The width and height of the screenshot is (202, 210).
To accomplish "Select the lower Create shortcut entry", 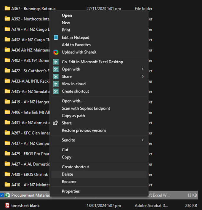I will [99, 167].
